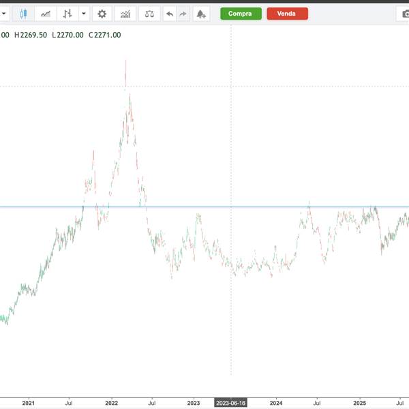Switch to the line chart style
This screenshot has height=409, width=409.
tap(46, 14)
